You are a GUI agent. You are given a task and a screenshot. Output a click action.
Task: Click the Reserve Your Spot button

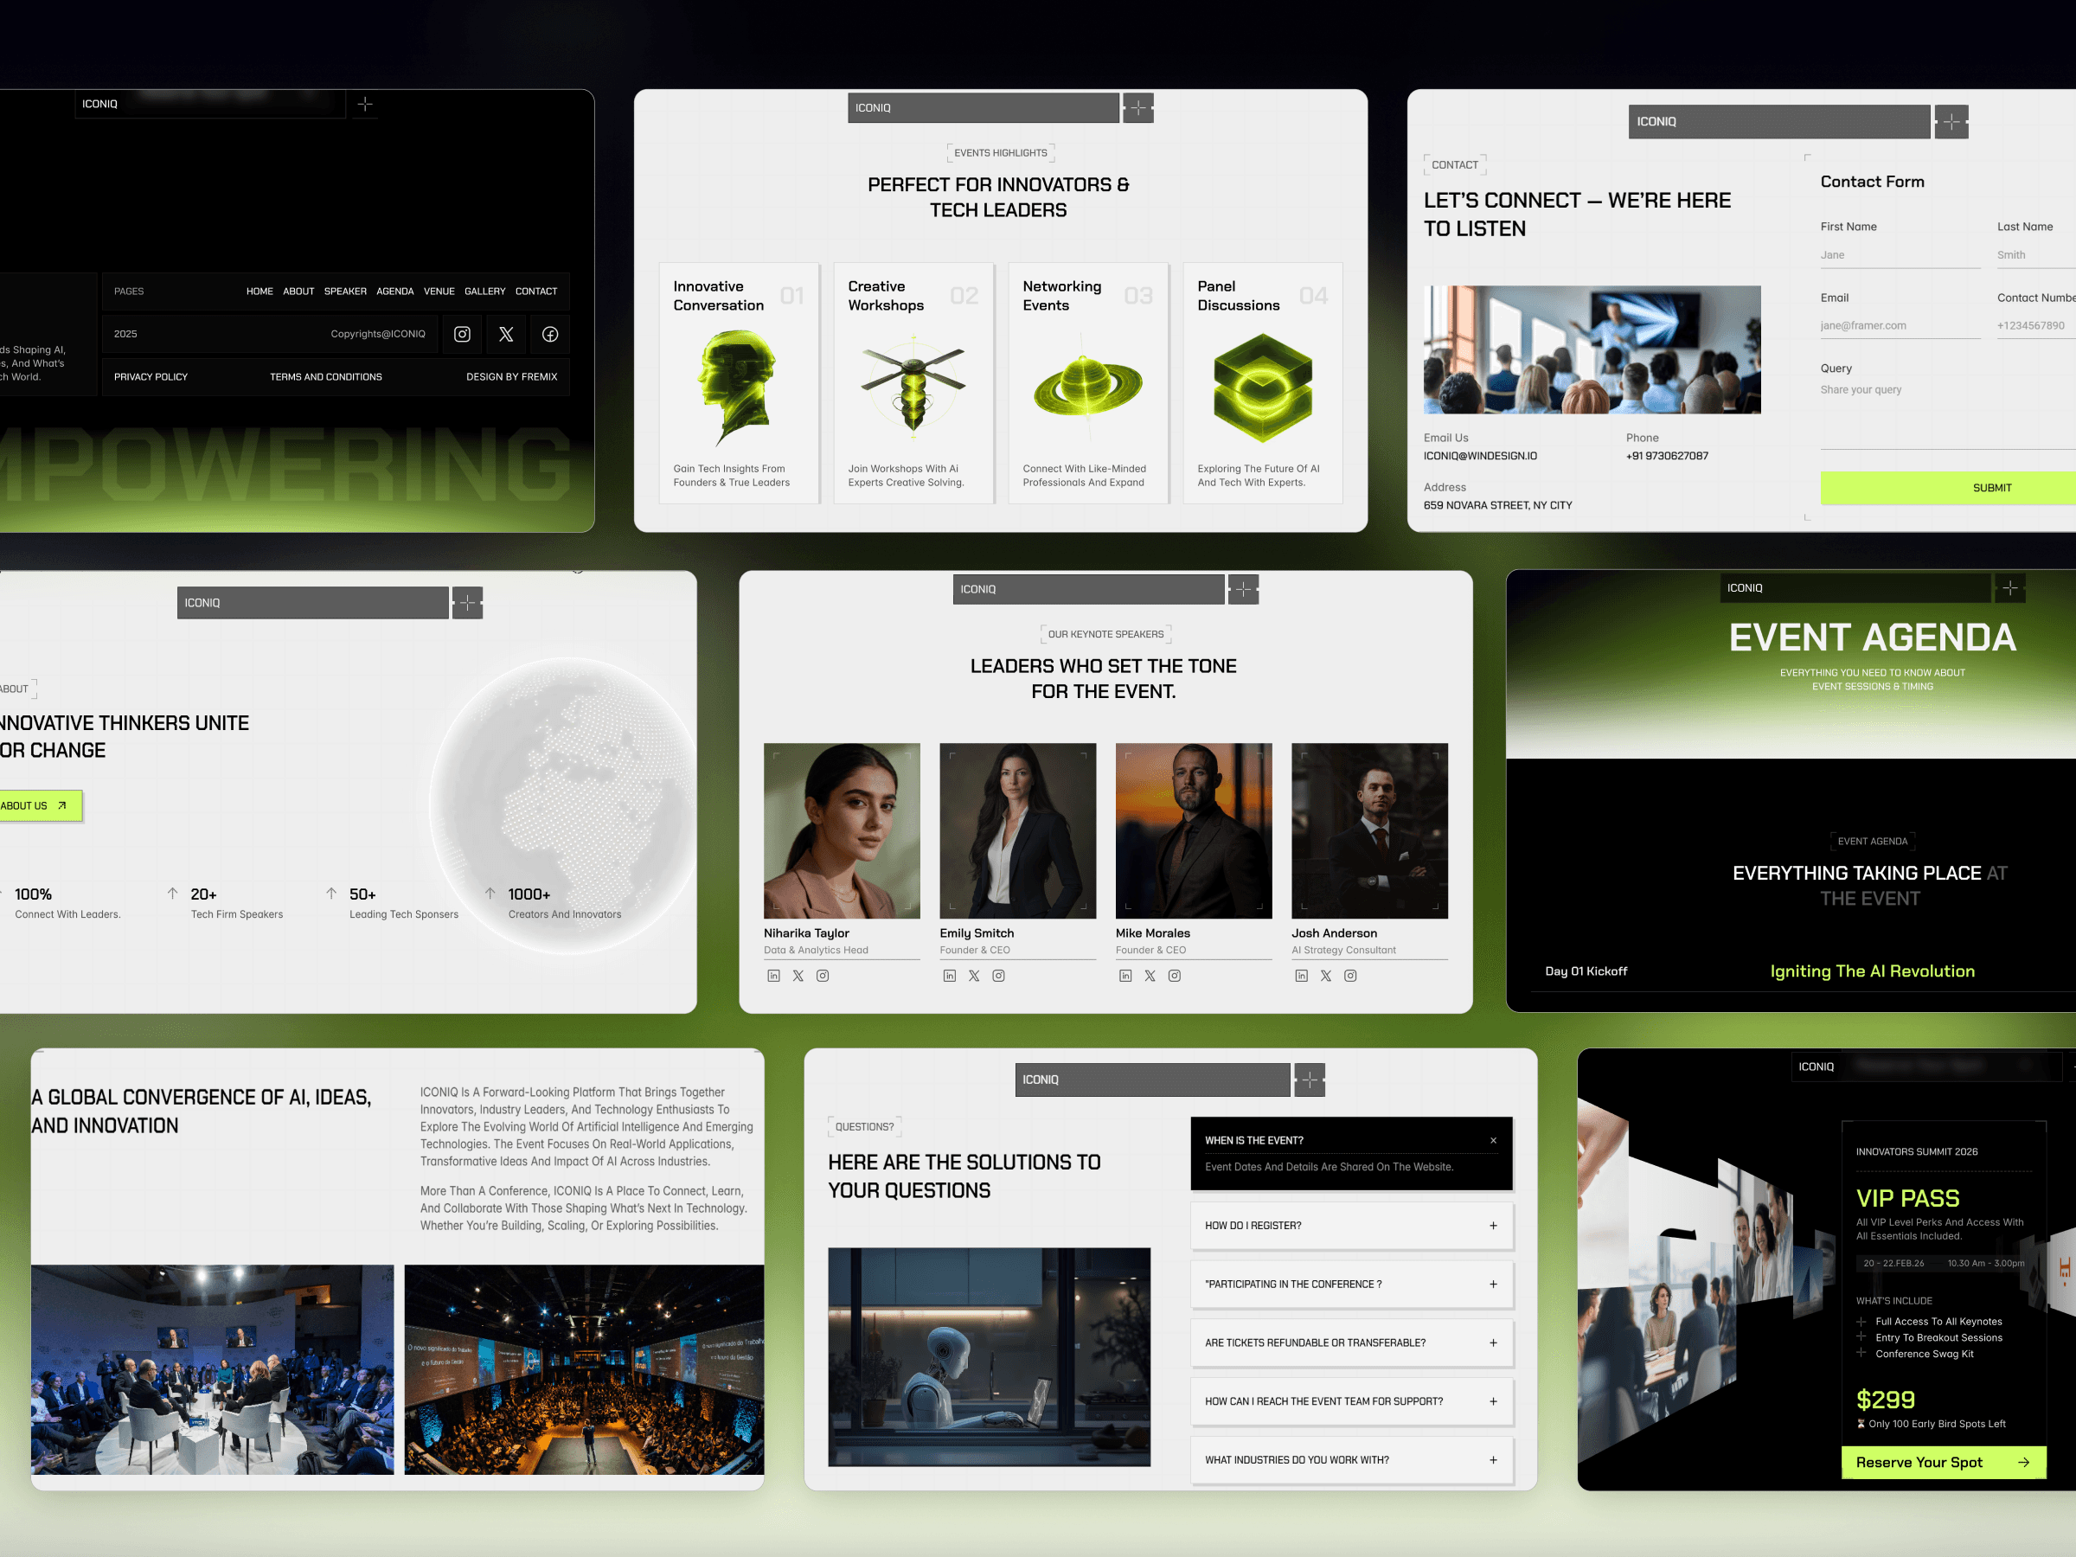point(1943,1462)
